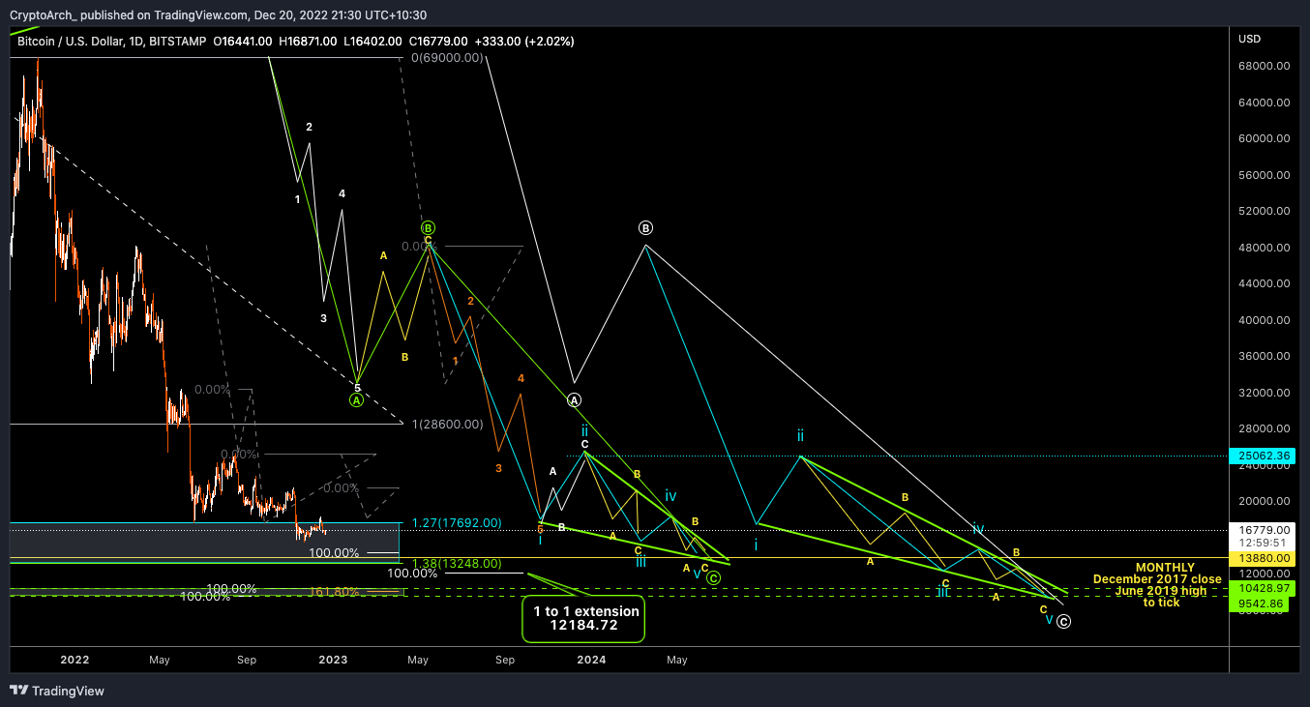Click the orange 161.80% extension label

coord(337,593)
